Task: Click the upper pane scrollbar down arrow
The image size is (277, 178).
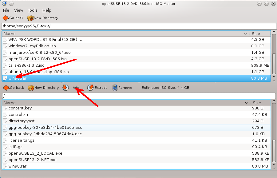Action: pos(274,80)
